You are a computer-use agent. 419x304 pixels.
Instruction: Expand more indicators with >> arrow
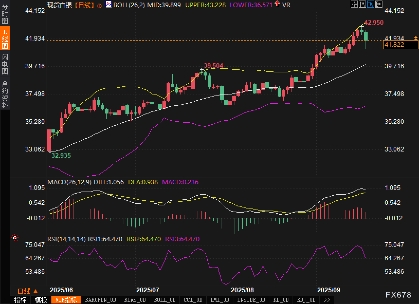pyautogui.click(x=327, y=300)
